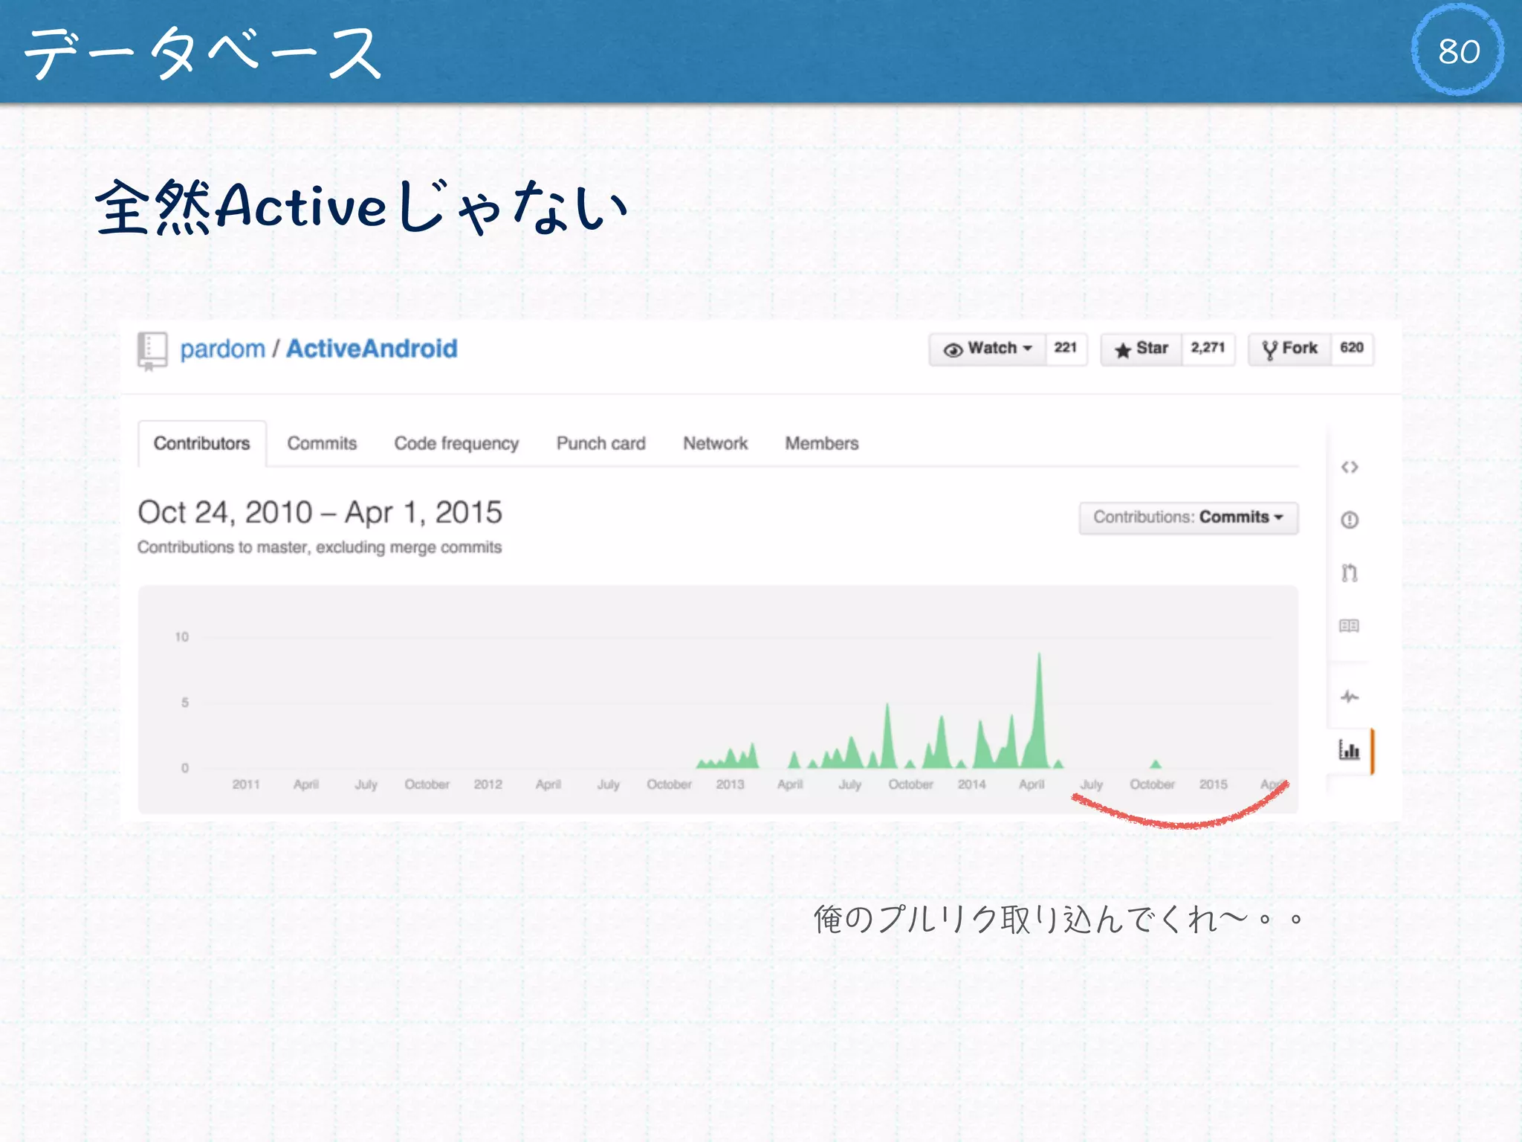Switch to Code frequency tab
1522x1142 pixels.
point(456,444)
